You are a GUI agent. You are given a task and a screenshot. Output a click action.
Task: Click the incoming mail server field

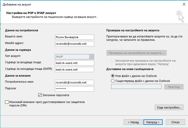74,63
